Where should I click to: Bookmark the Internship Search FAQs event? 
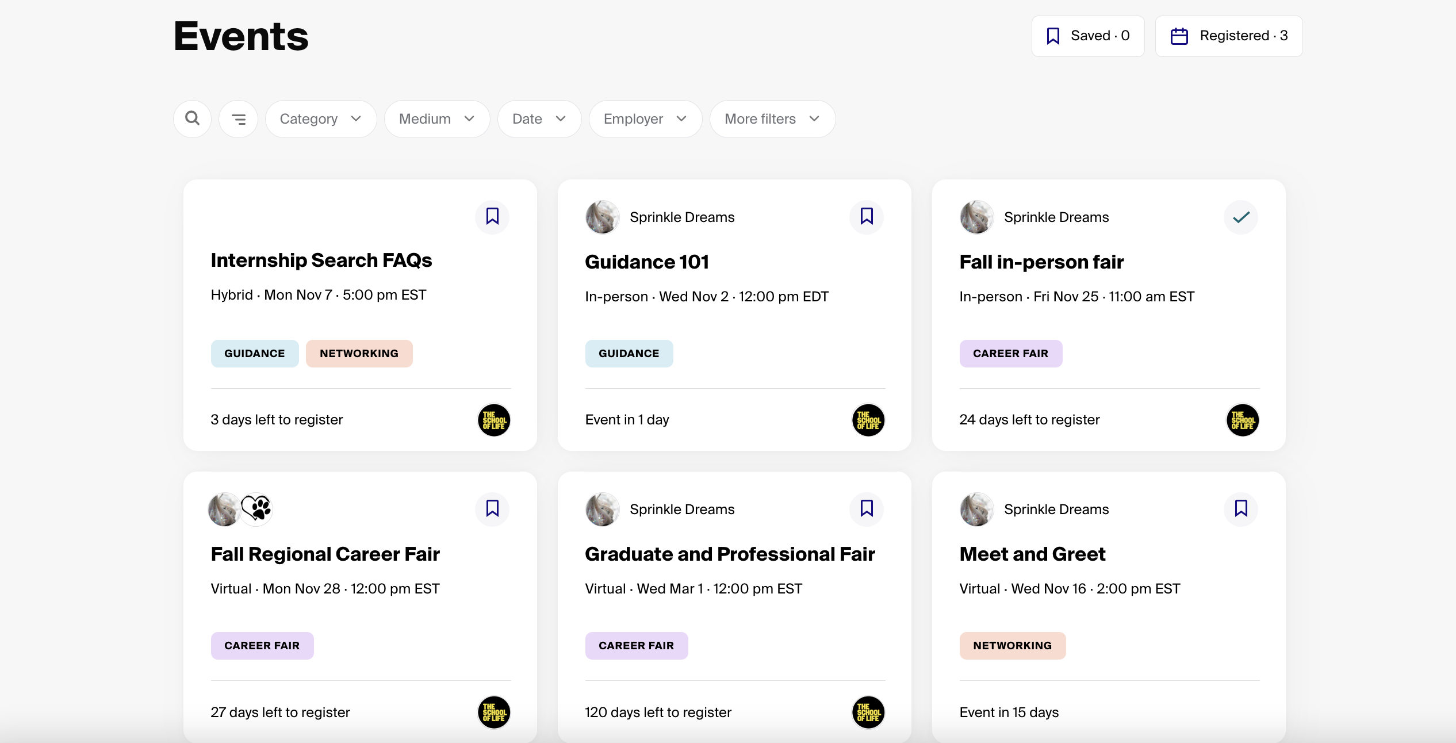coord(492,217)
